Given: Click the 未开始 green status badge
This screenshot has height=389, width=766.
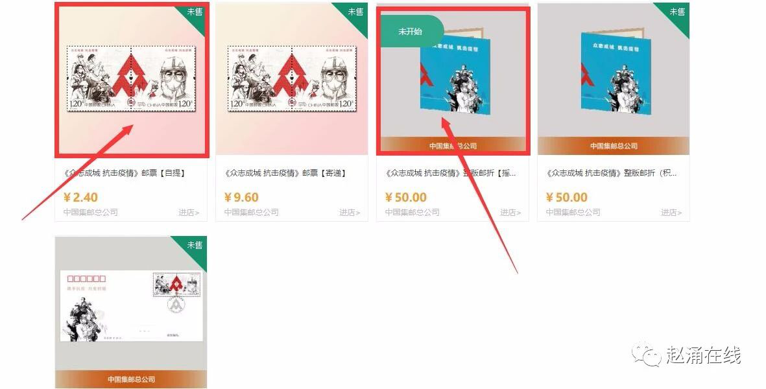Looking at the screenshot, I should 411,31.
